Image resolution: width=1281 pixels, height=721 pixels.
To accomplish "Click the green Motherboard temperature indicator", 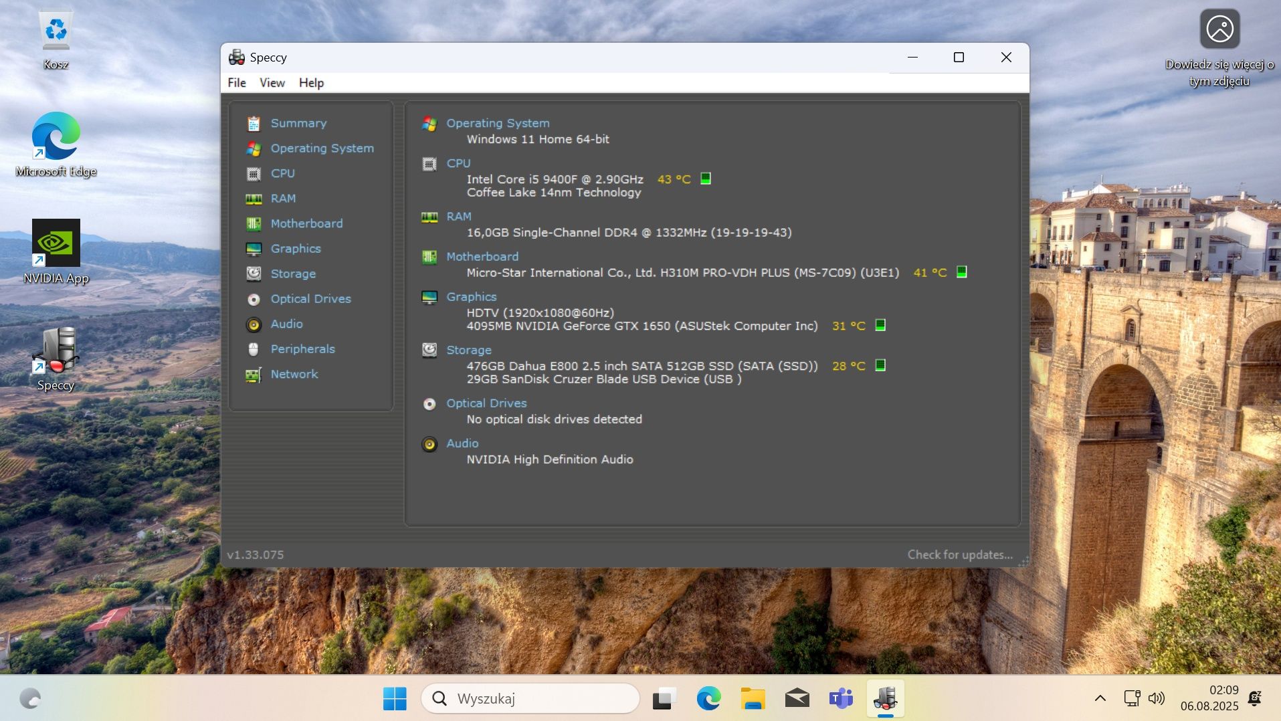I will pos(961,272).
